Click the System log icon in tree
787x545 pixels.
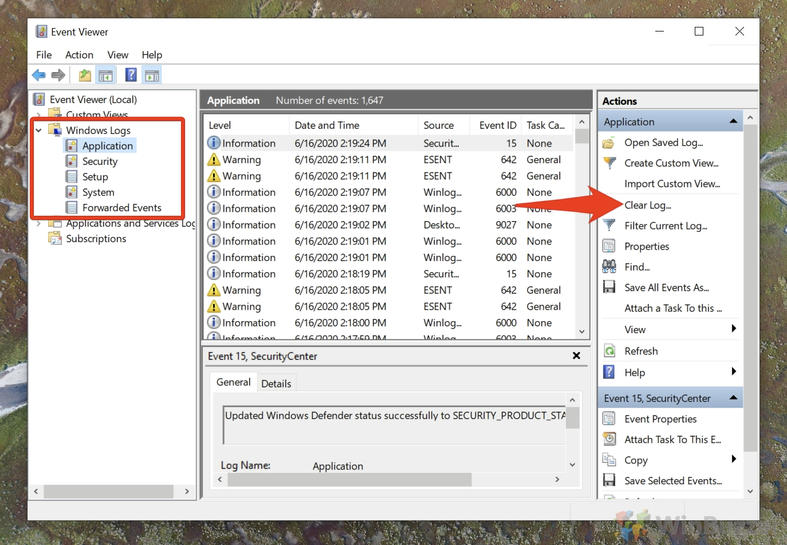[x=72, y=192]
